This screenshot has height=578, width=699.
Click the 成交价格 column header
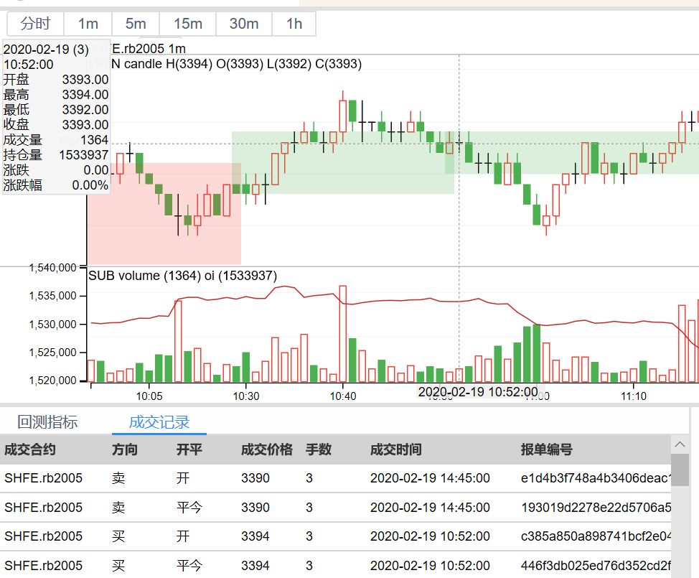[x=266, y=449]
